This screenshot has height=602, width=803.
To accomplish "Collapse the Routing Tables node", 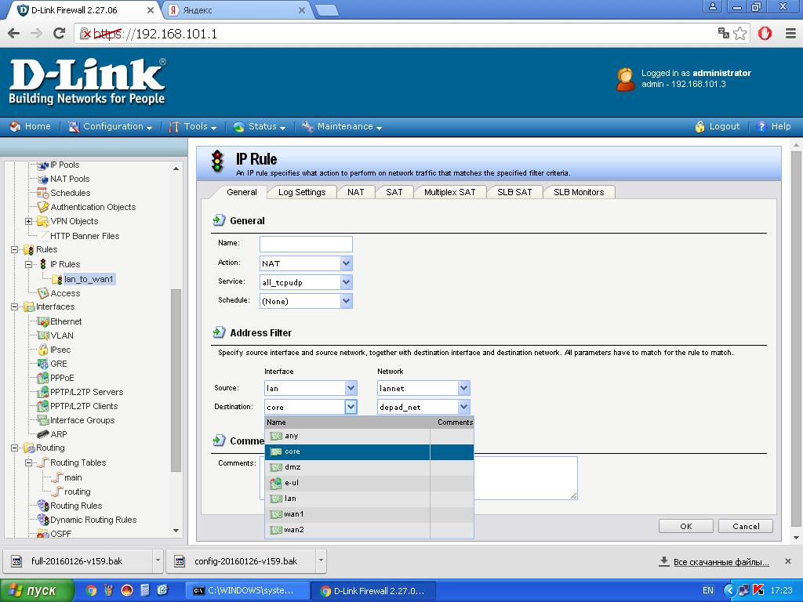I will (x=29, y=463).
